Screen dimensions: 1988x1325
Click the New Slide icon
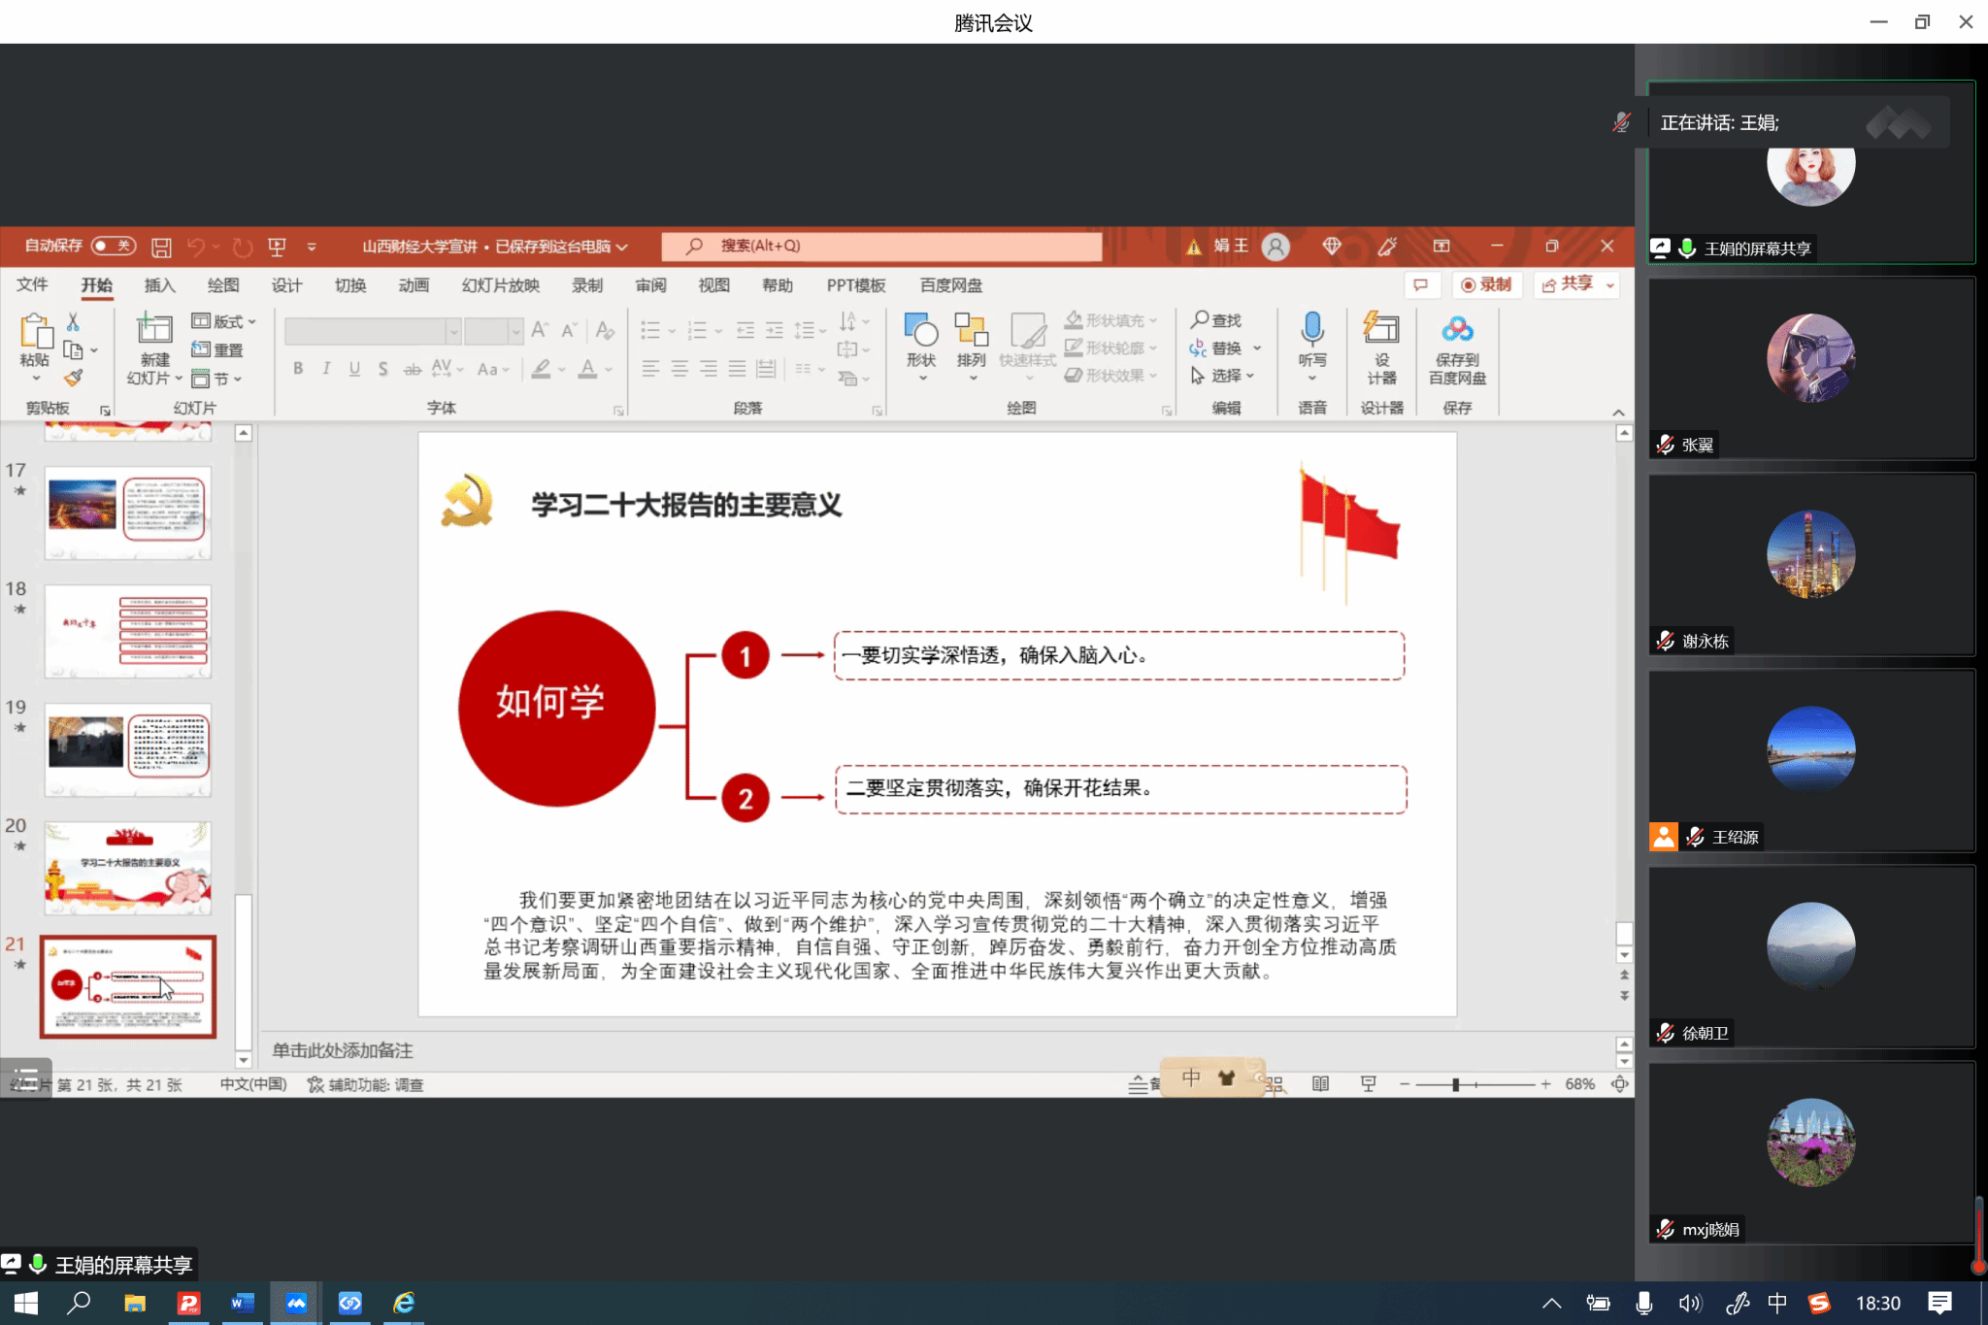(x=154, y=331)
